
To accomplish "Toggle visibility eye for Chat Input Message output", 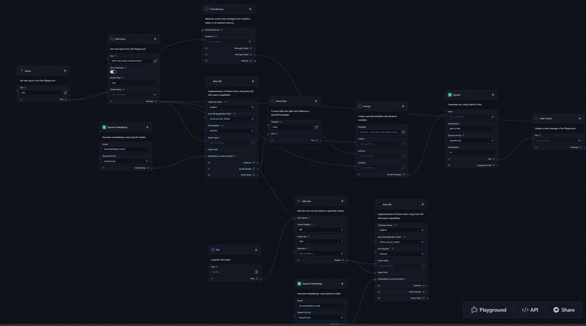I will 111,102.
